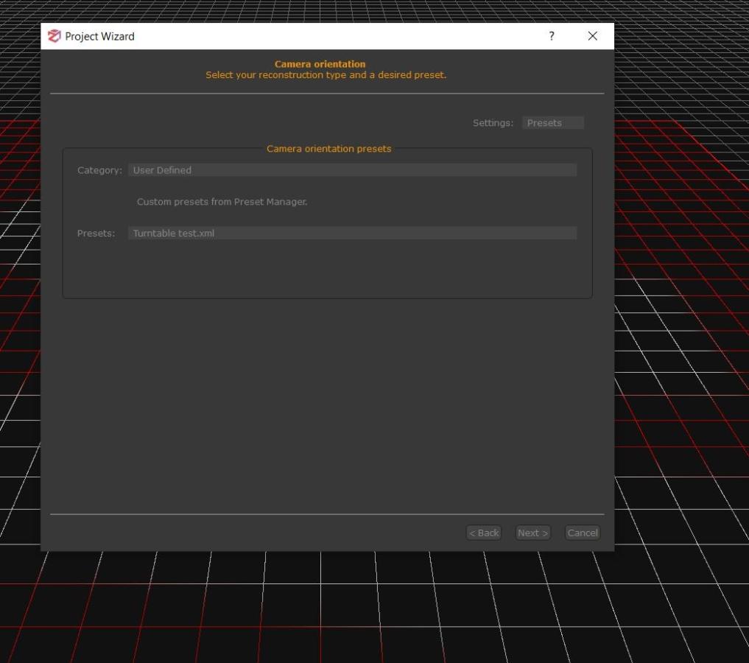Click the 'Settings:' label
The width and height of the screenshot is (749, 663).
493,123
